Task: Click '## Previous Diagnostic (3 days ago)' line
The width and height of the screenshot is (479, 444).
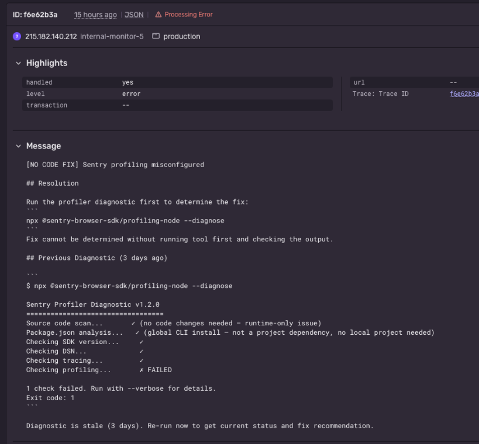Action: (x=97, y=258)
